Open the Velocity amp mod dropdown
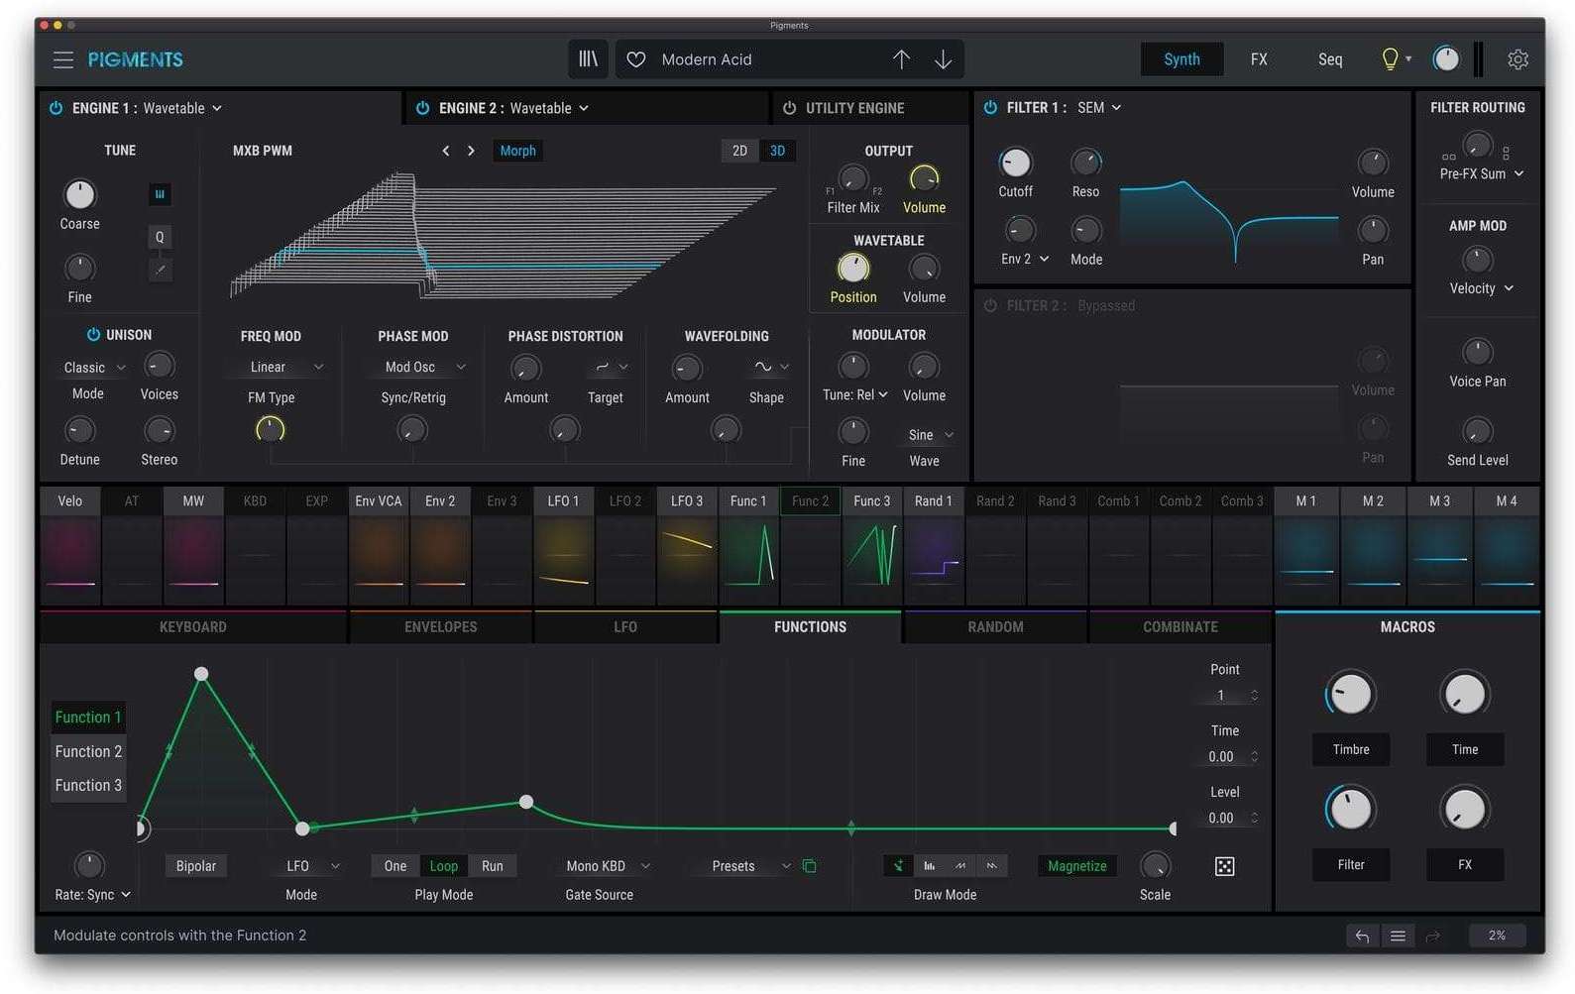Viewport: 1575px width, 994px height. click(x=1482, y=288)
